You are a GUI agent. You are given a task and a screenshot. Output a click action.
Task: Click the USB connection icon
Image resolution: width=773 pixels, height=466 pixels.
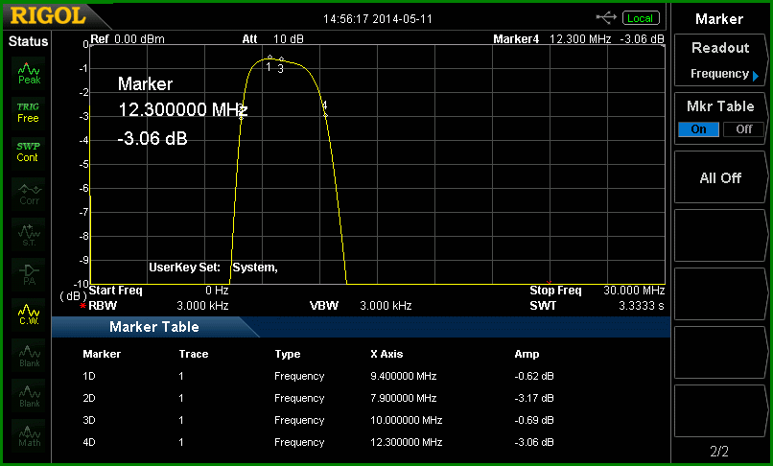pyautogui.click(x=606, y=18)
